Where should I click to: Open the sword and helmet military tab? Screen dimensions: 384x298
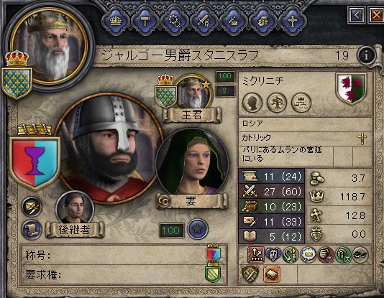tap(204, 22)
